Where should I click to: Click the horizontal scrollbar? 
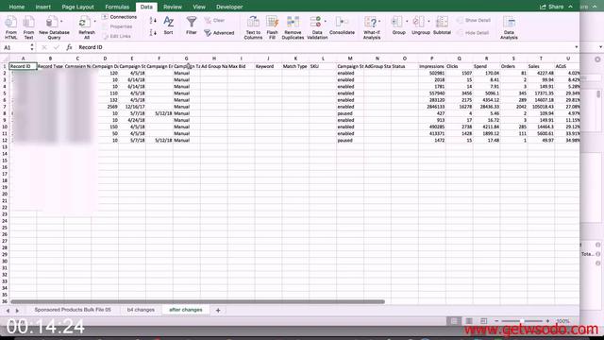click(x=197, y=302)
